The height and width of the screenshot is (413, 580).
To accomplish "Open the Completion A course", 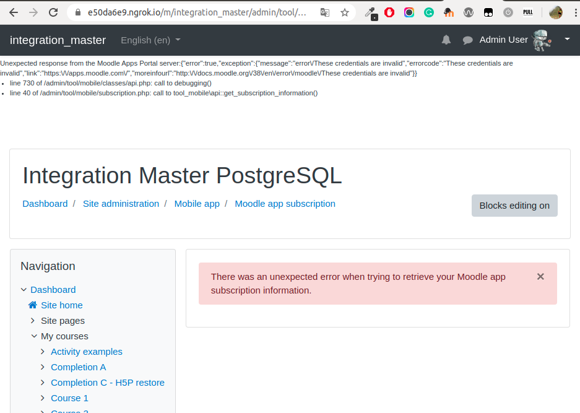I will (x=79, y=367).
